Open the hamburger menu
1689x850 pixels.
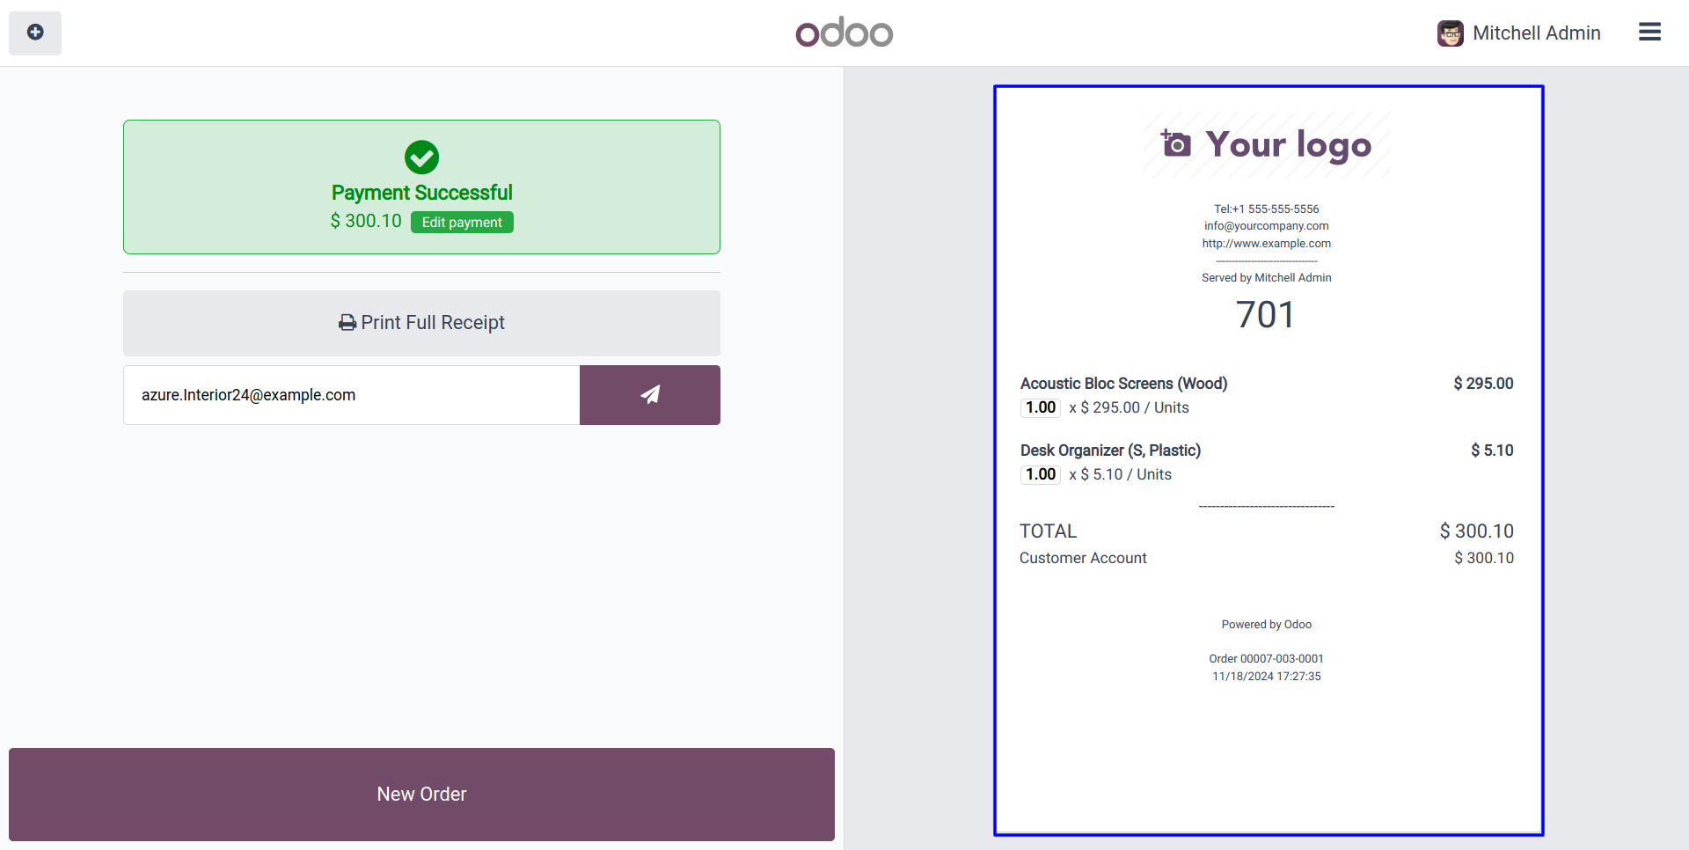tap(1649, 33)
